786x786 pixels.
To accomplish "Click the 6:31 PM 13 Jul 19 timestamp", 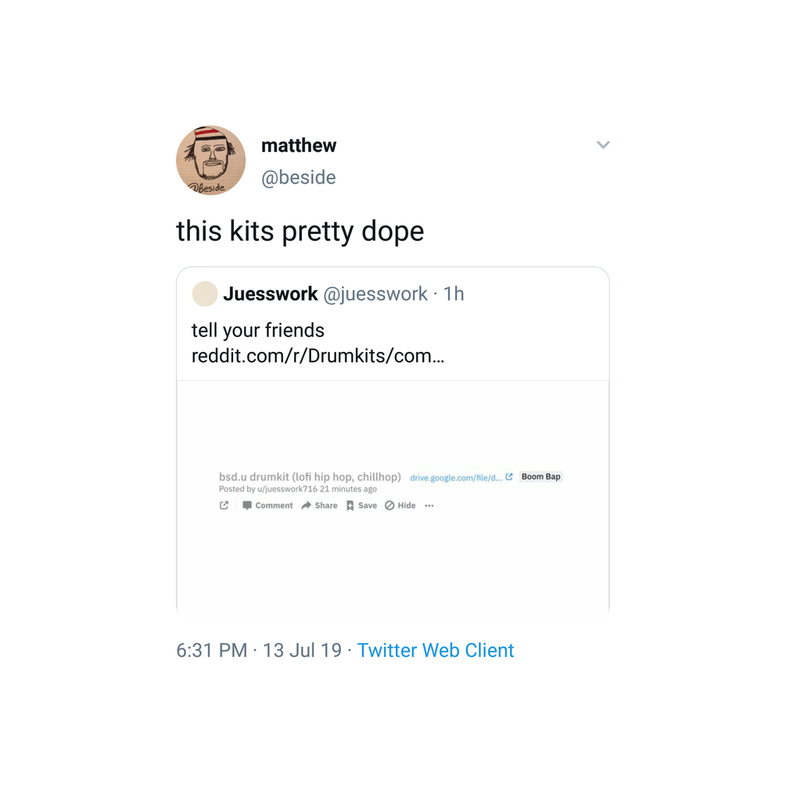I will 259,650.
